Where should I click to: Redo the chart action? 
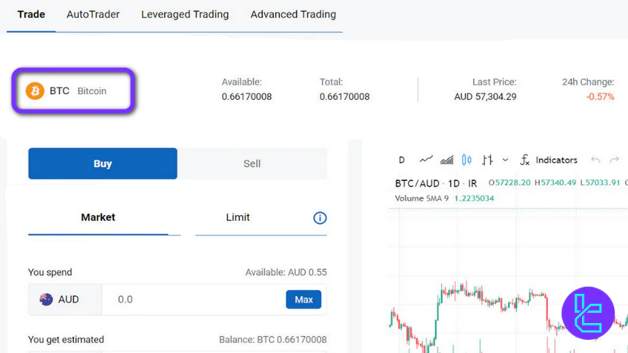[614, 160]
